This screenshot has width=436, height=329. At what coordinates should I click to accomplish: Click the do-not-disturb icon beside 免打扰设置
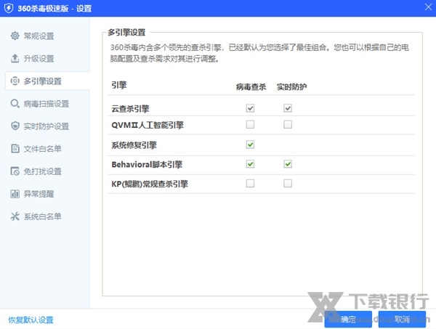coord(15,171)
